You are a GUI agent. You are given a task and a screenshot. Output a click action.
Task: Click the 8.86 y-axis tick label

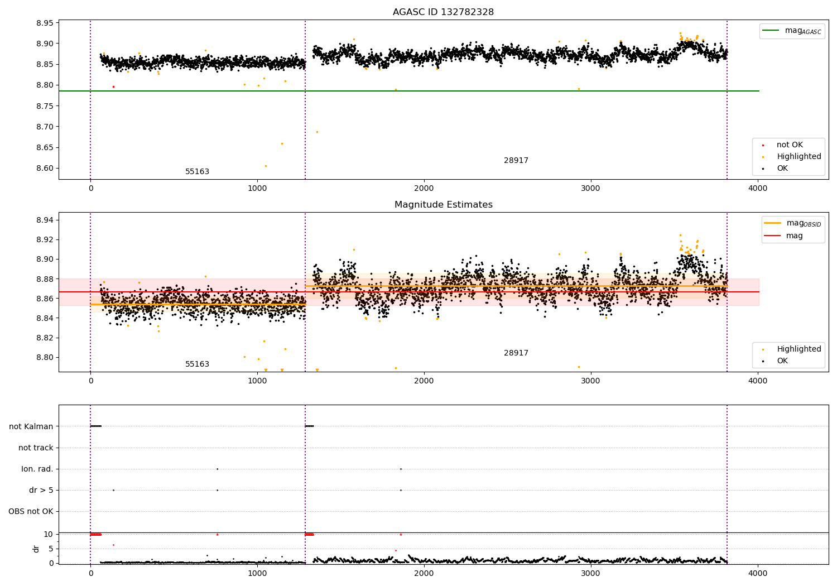45,299
